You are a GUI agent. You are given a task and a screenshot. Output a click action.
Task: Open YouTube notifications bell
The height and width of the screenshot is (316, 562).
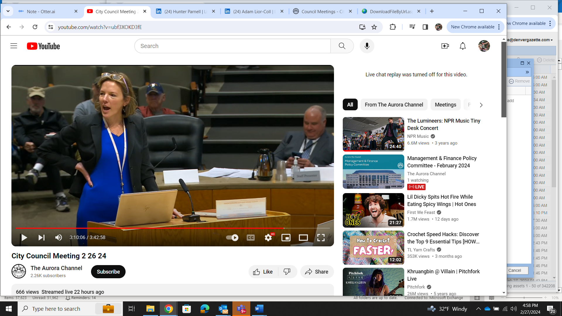pyautogui.click(x=462, y=46)
